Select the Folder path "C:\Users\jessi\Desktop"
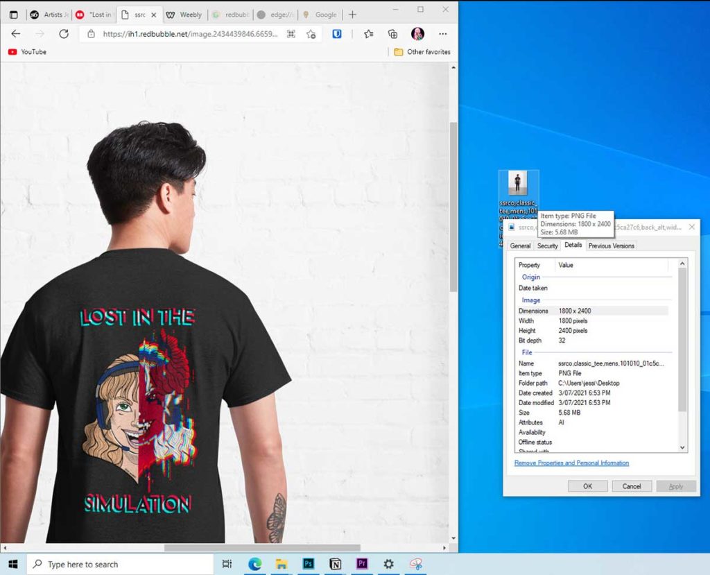710x575 pixels. [x=589, y=383]
